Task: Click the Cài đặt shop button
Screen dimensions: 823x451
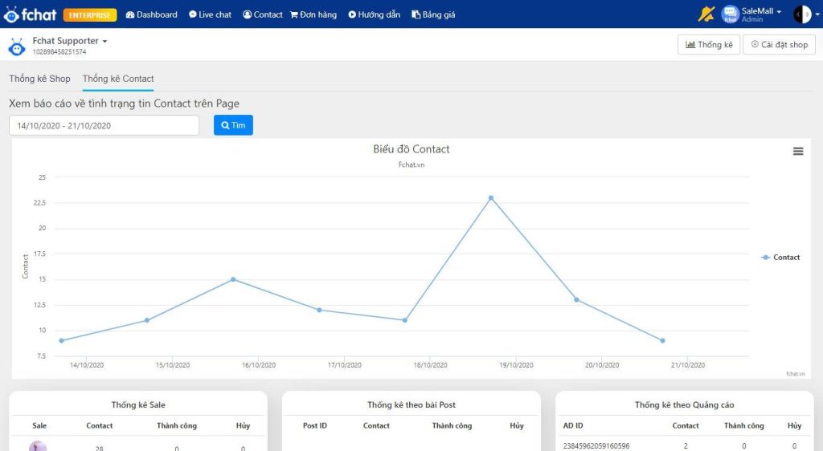Action: (779, 45)
